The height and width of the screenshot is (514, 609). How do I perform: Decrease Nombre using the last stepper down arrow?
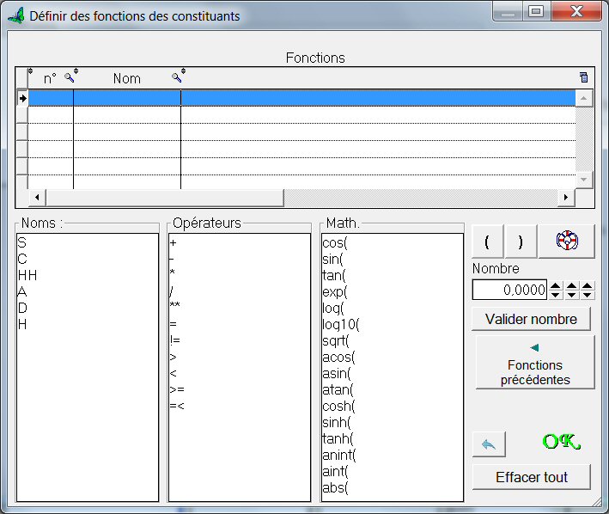588,295
